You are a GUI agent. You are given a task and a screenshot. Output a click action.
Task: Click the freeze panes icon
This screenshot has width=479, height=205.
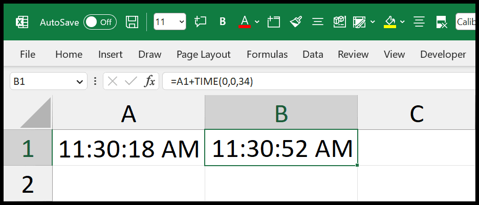point(273,22)
